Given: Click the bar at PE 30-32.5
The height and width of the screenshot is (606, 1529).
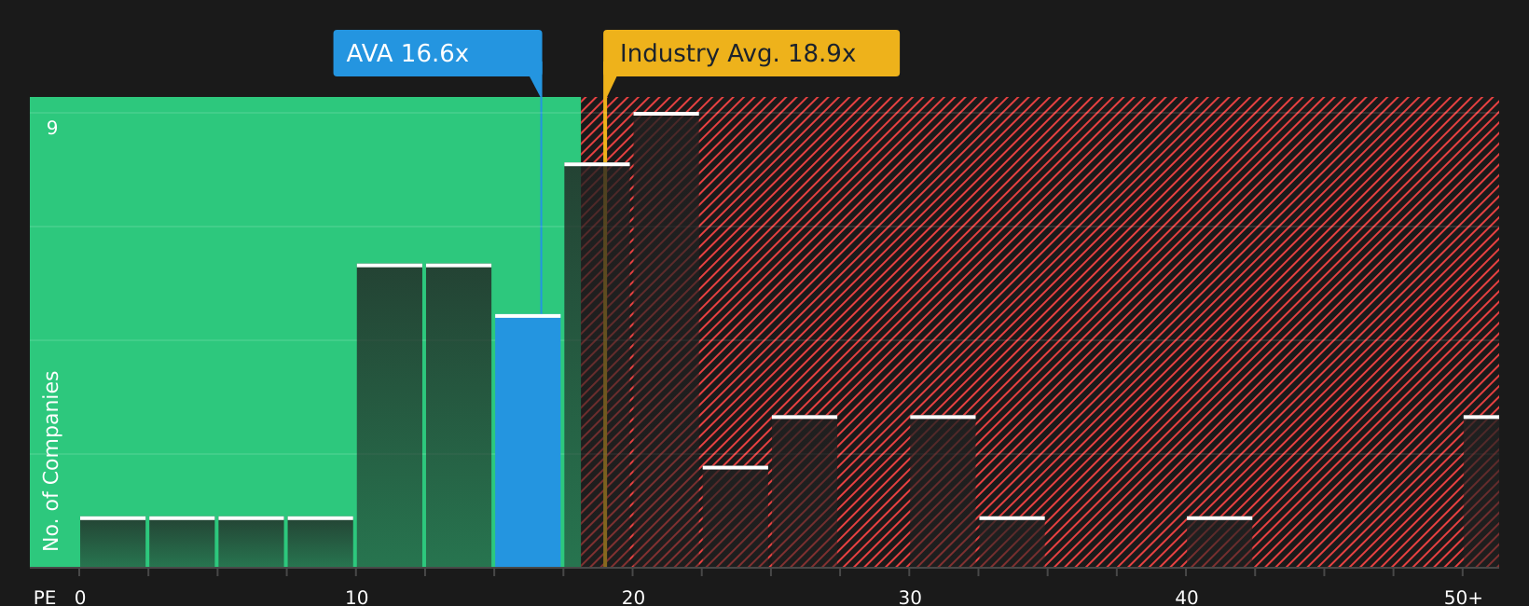Looking at the screenshot, I should pos(943,491).
